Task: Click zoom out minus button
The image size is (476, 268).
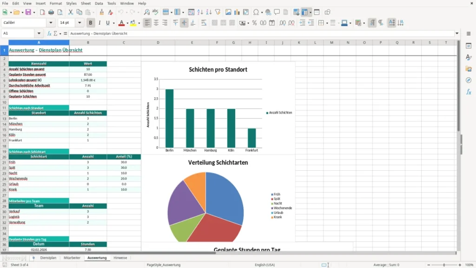Action: 428,265
